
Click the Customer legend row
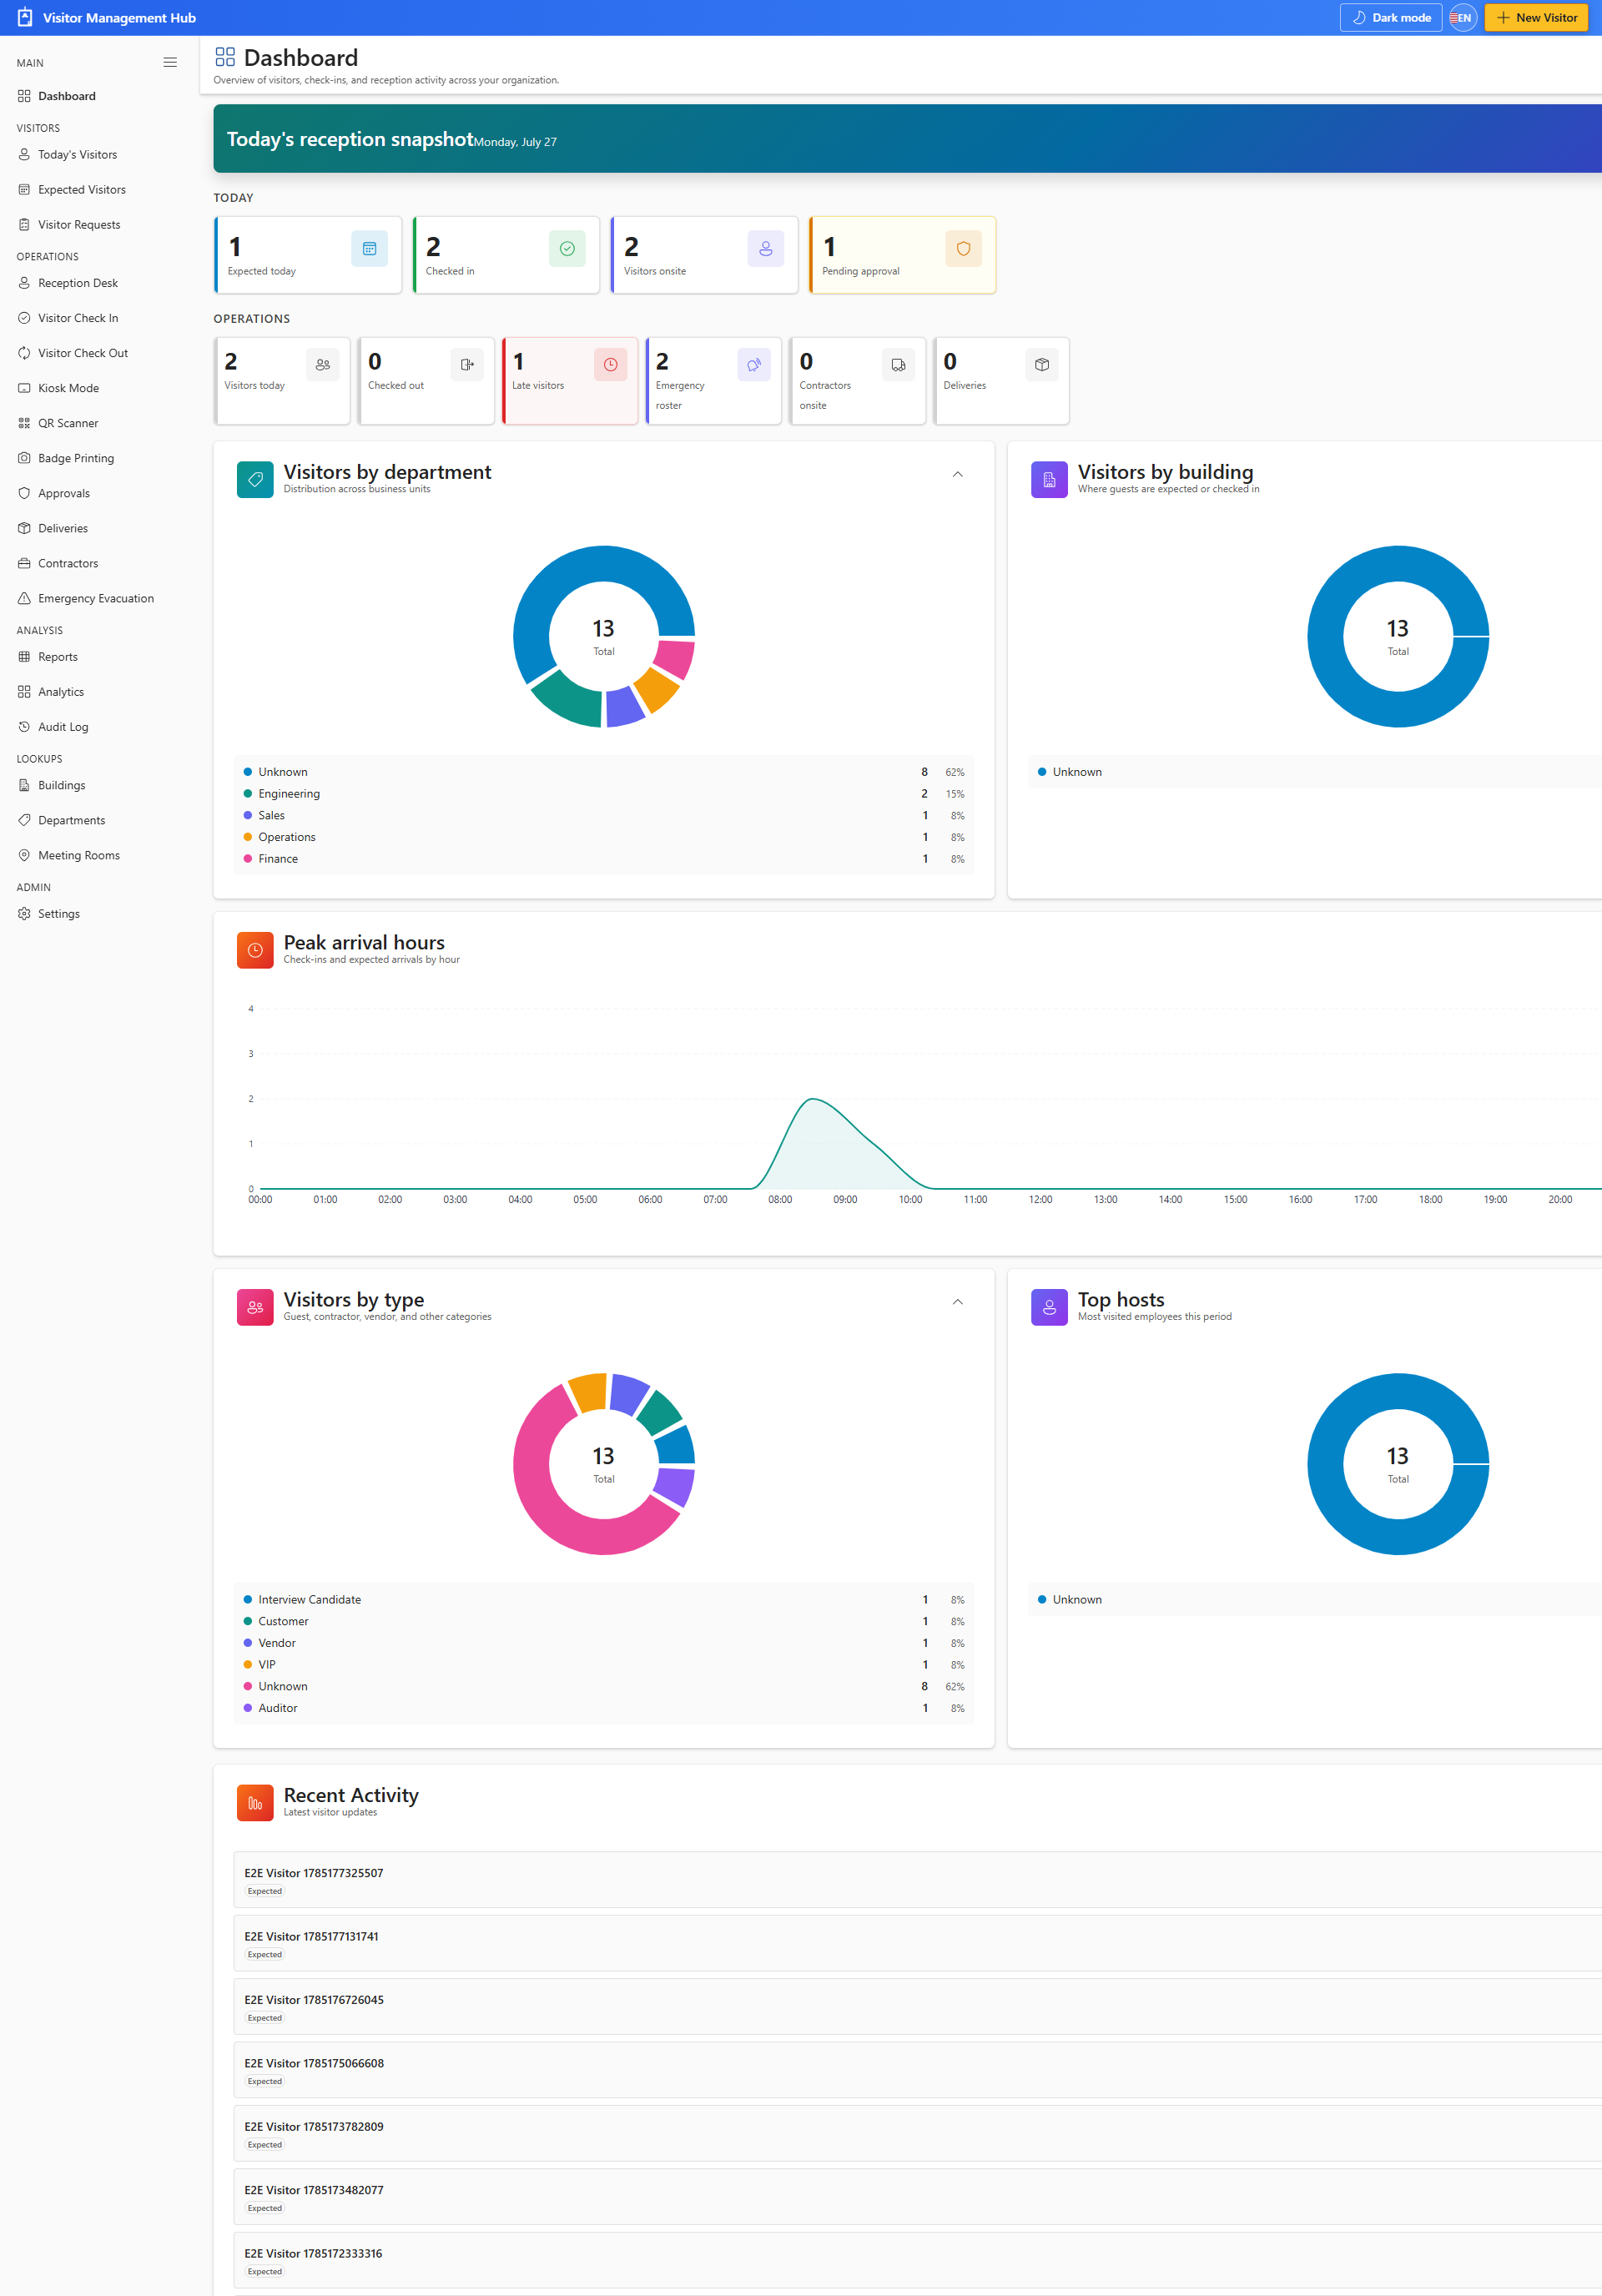coord(604,1622)
